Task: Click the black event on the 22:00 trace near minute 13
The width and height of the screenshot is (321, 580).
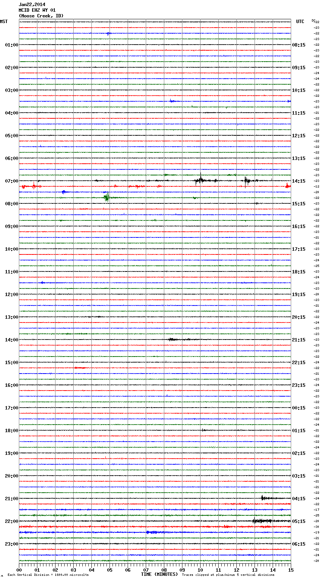Action: pyautogui.click(x=262, y=521)
